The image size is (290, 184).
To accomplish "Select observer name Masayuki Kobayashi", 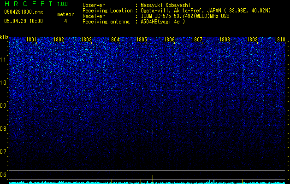I will pos(166,5).
